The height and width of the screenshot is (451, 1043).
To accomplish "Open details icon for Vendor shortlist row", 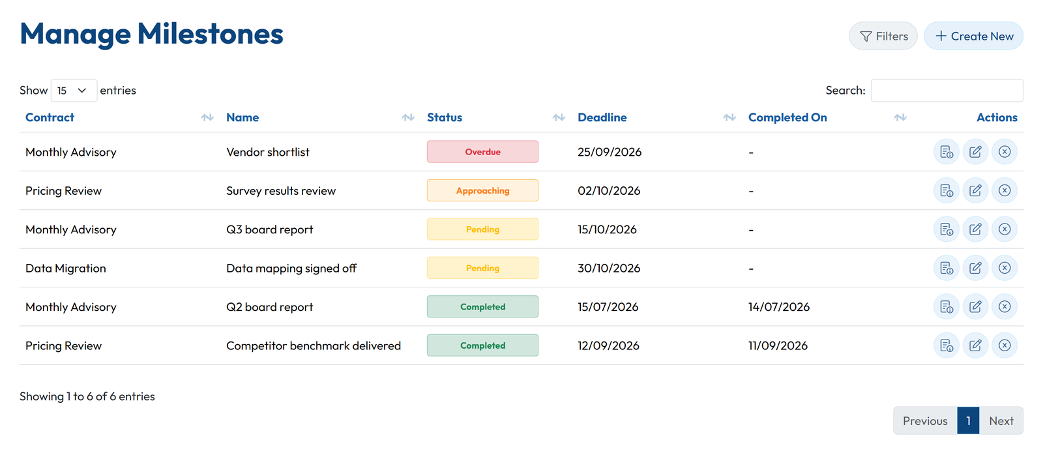I will [x=947, y=152].
